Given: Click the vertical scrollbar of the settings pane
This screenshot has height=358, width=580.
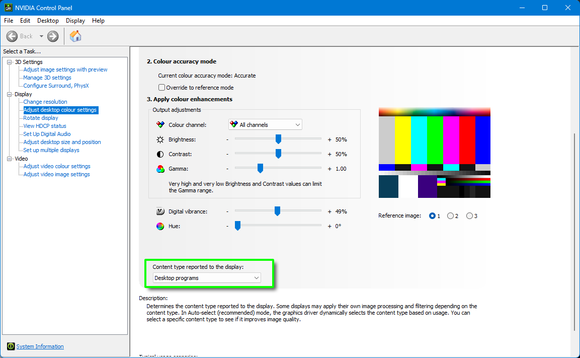Looking at the screenshot, I should point(574,232).
